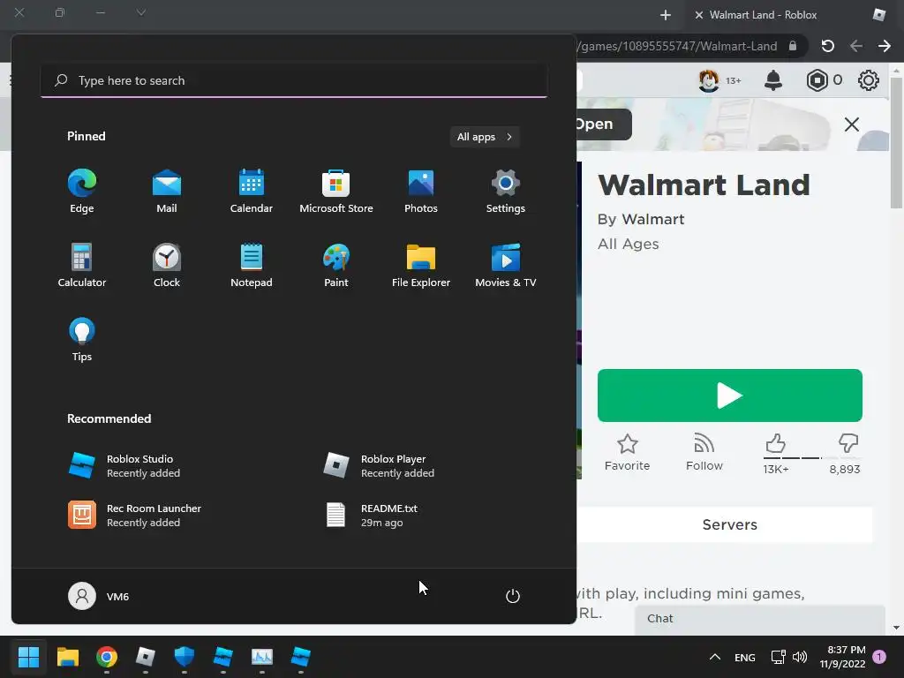Open the Roblox Chat panel
The height and width of the screenshot is (678, 904).
click(x=760, y=620)
